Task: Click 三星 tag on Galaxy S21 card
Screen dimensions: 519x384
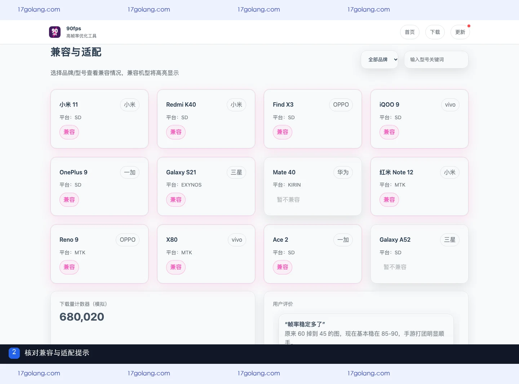Action: pos(236,172)
